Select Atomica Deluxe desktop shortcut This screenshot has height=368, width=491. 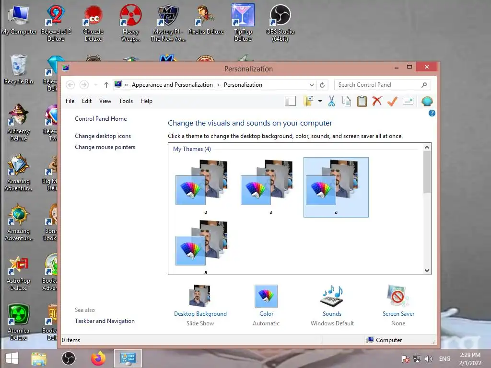(x=19, y=322)
